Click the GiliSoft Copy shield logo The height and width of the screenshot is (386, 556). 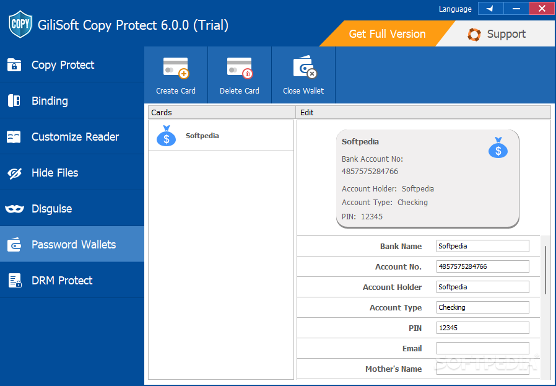click(20, 24)
